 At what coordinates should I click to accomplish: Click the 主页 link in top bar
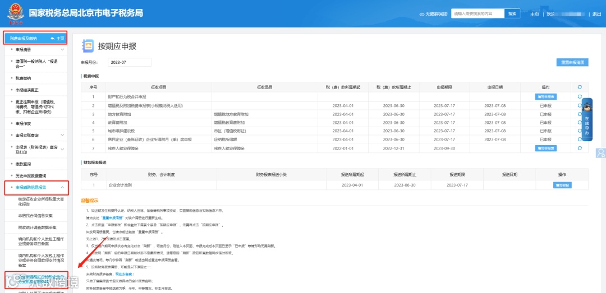(535, 14)
